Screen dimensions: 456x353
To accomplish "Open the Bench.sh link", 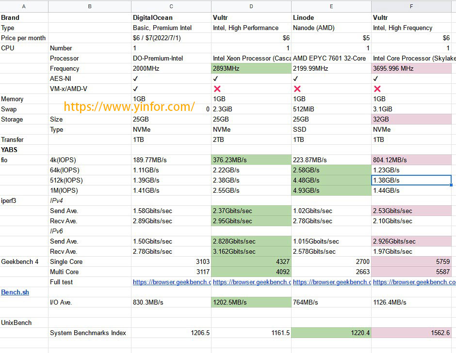I will point(15,292).
